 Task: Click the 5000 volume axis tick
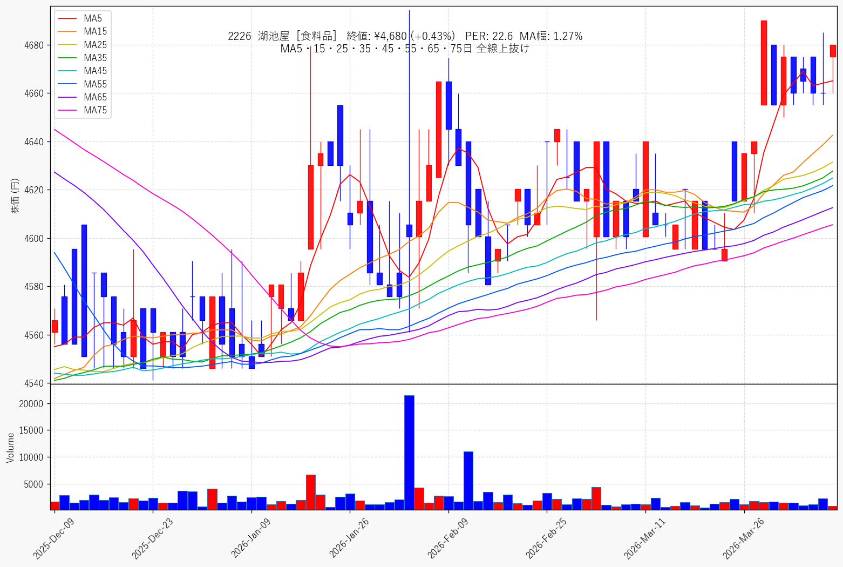click(34, 484)
